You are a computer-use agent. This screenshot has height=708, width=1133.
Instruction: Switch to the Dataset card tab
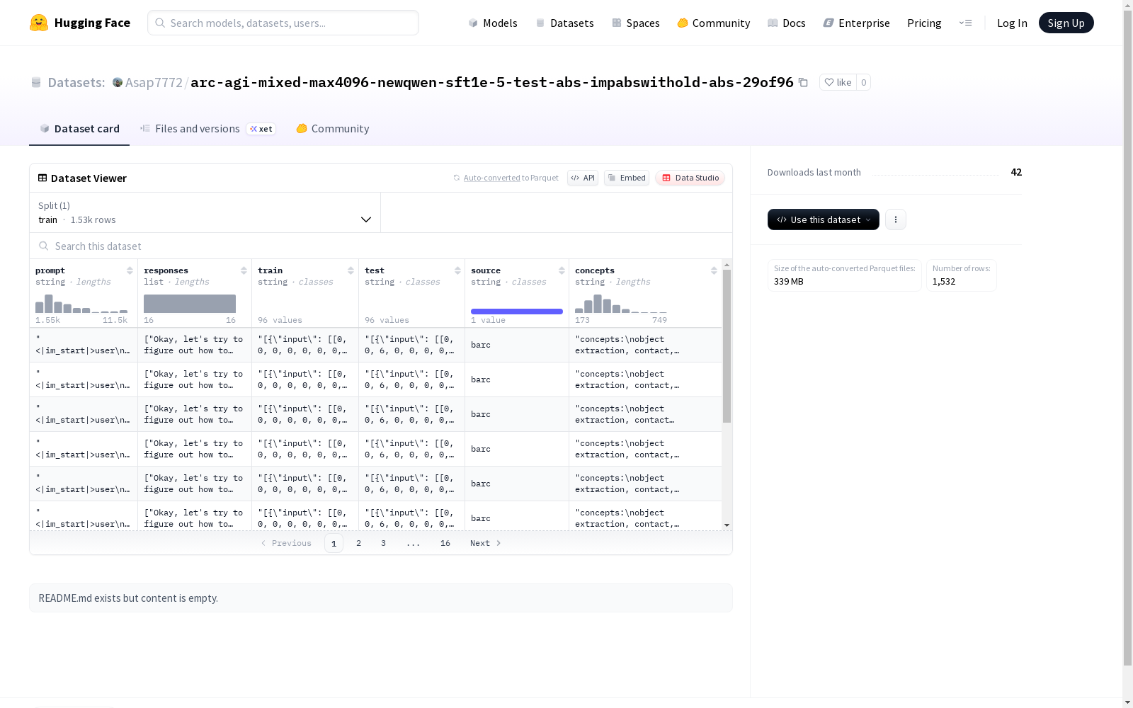point(79,128)
